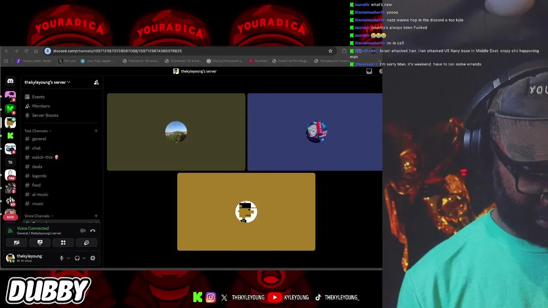The image size is (548, 308).
Task: Open the #music channel
Action: point(38,204)
